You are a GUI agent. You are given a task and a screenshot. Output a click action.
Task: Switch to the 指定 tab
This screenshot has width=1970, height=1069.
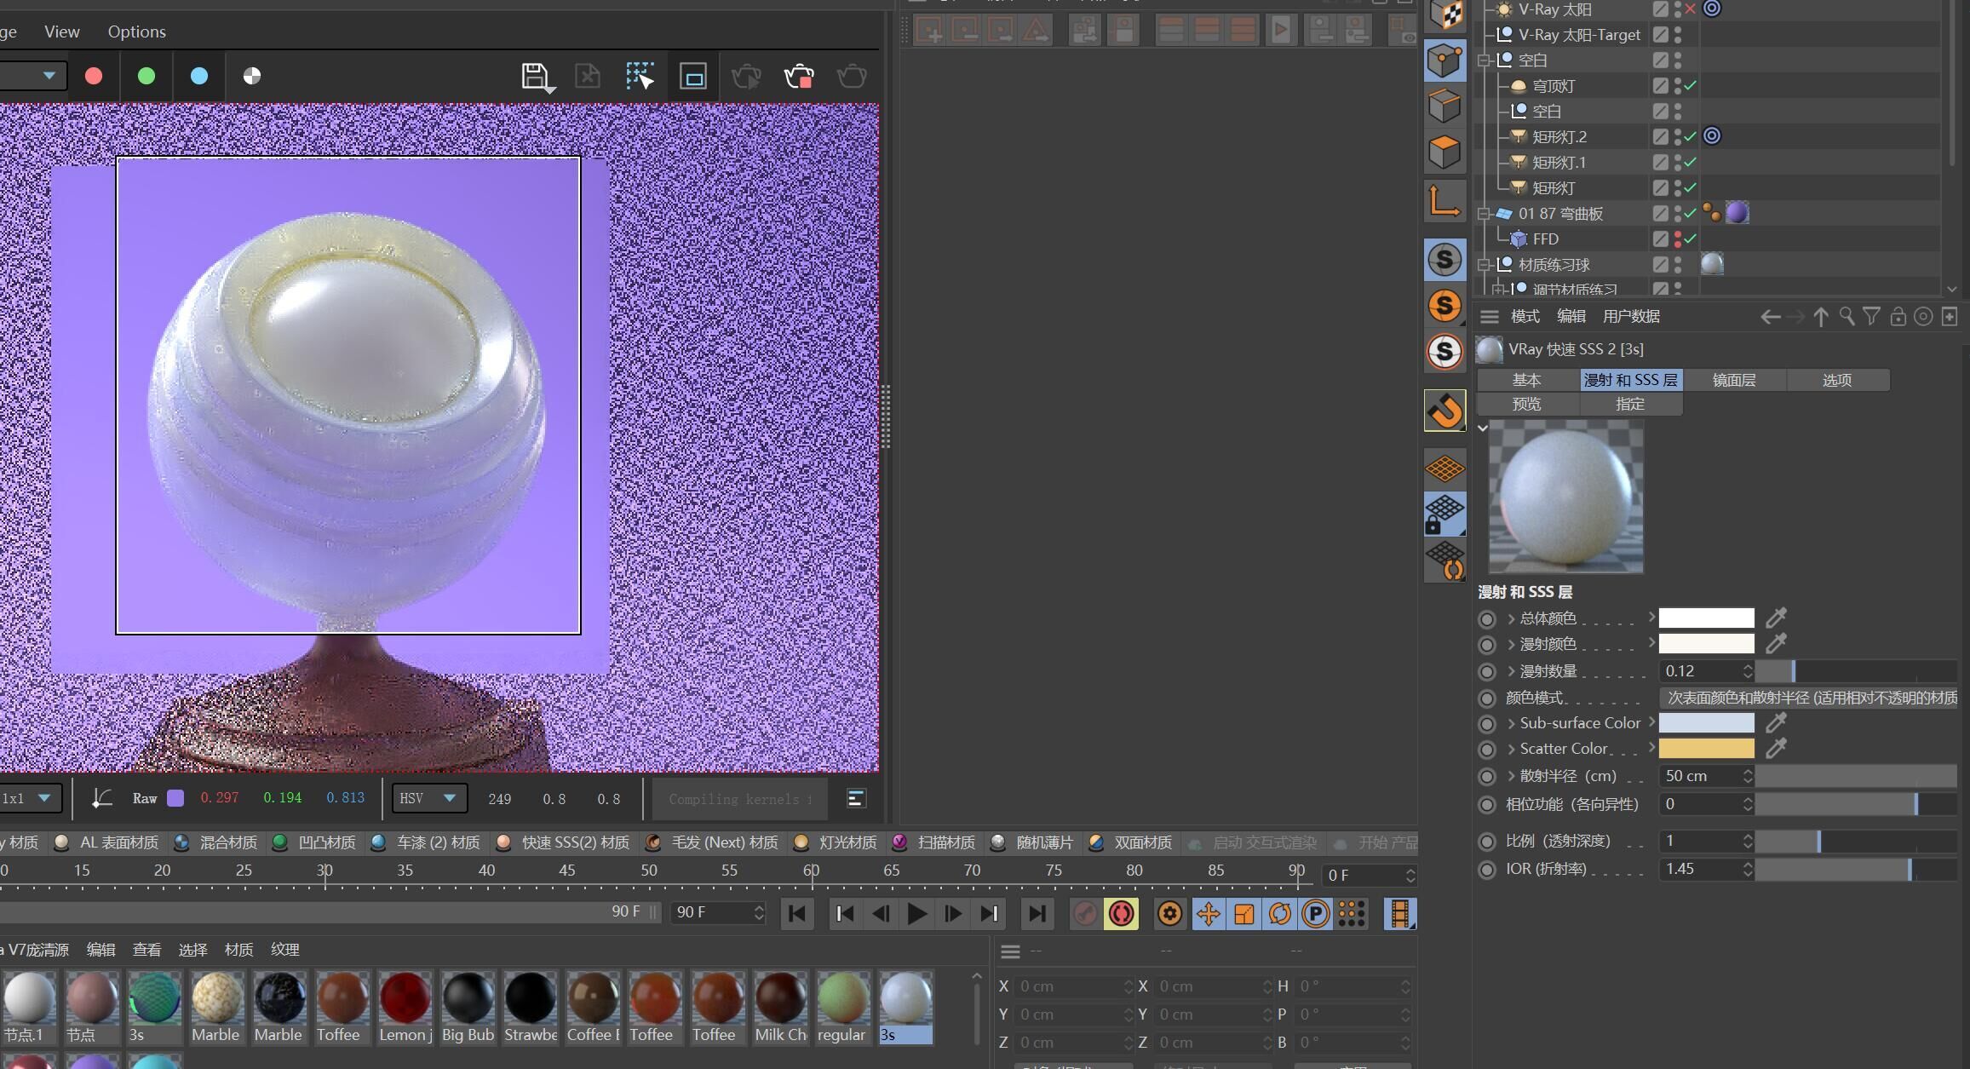pos(1630,404)
